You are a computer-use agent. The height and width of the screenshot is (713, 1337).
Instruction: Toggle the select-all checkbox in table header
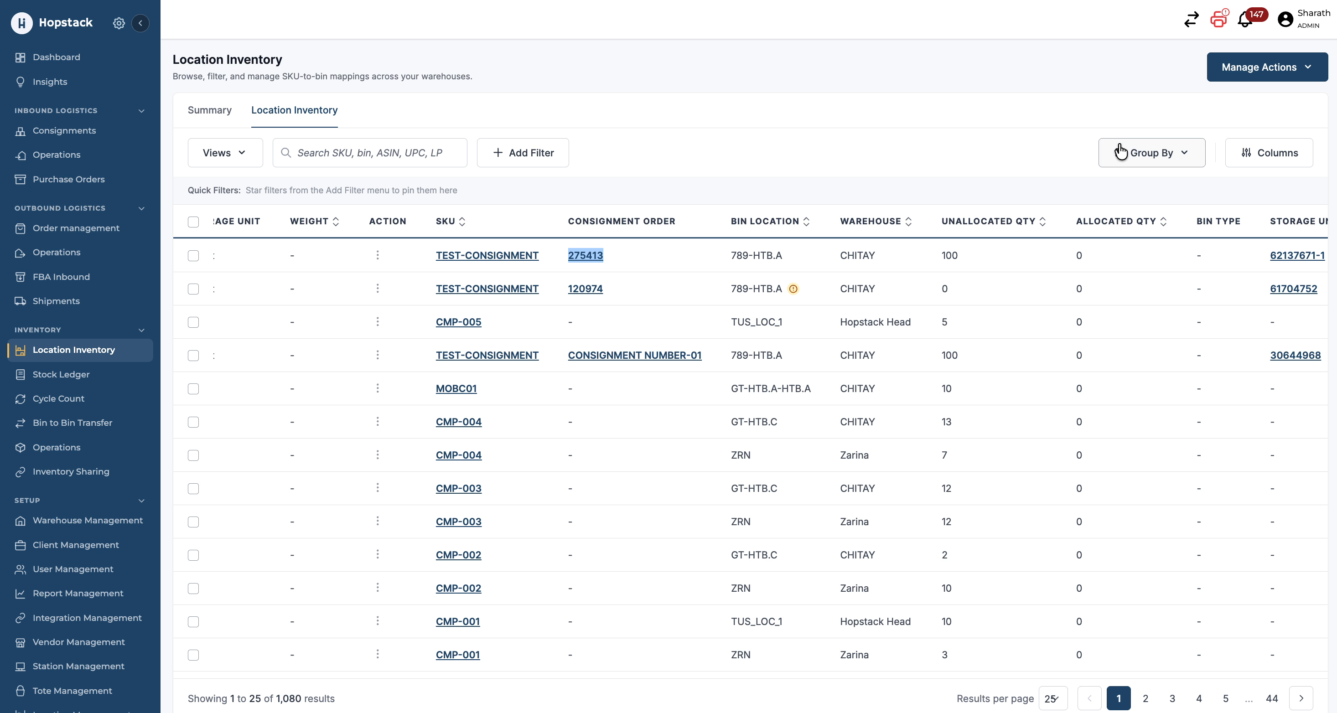[193, 222]
